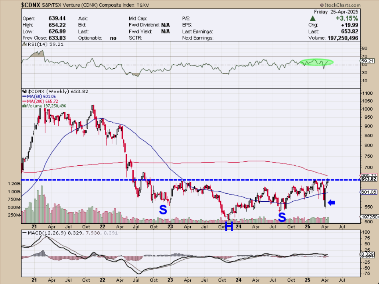Viewport: 379px width, 284px height.
Task: Click the -75 label on MACD axis
Action: click(367, 274)
